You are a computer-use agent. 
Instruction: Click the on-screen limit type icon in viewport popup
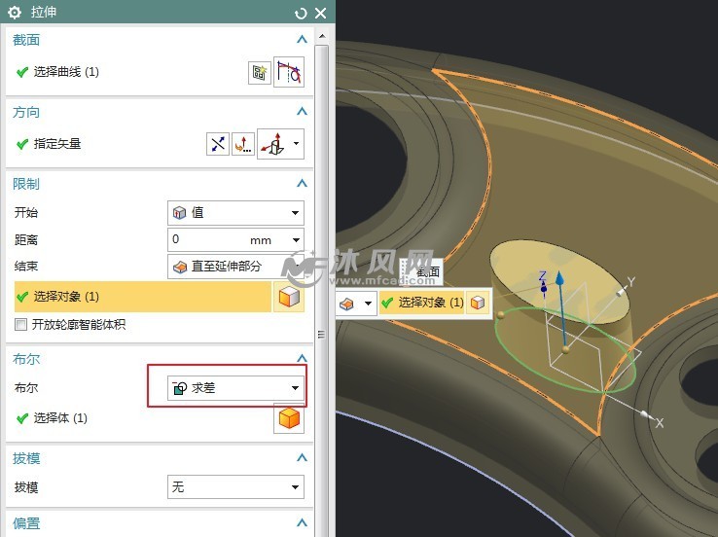click(x=346, y=304)
